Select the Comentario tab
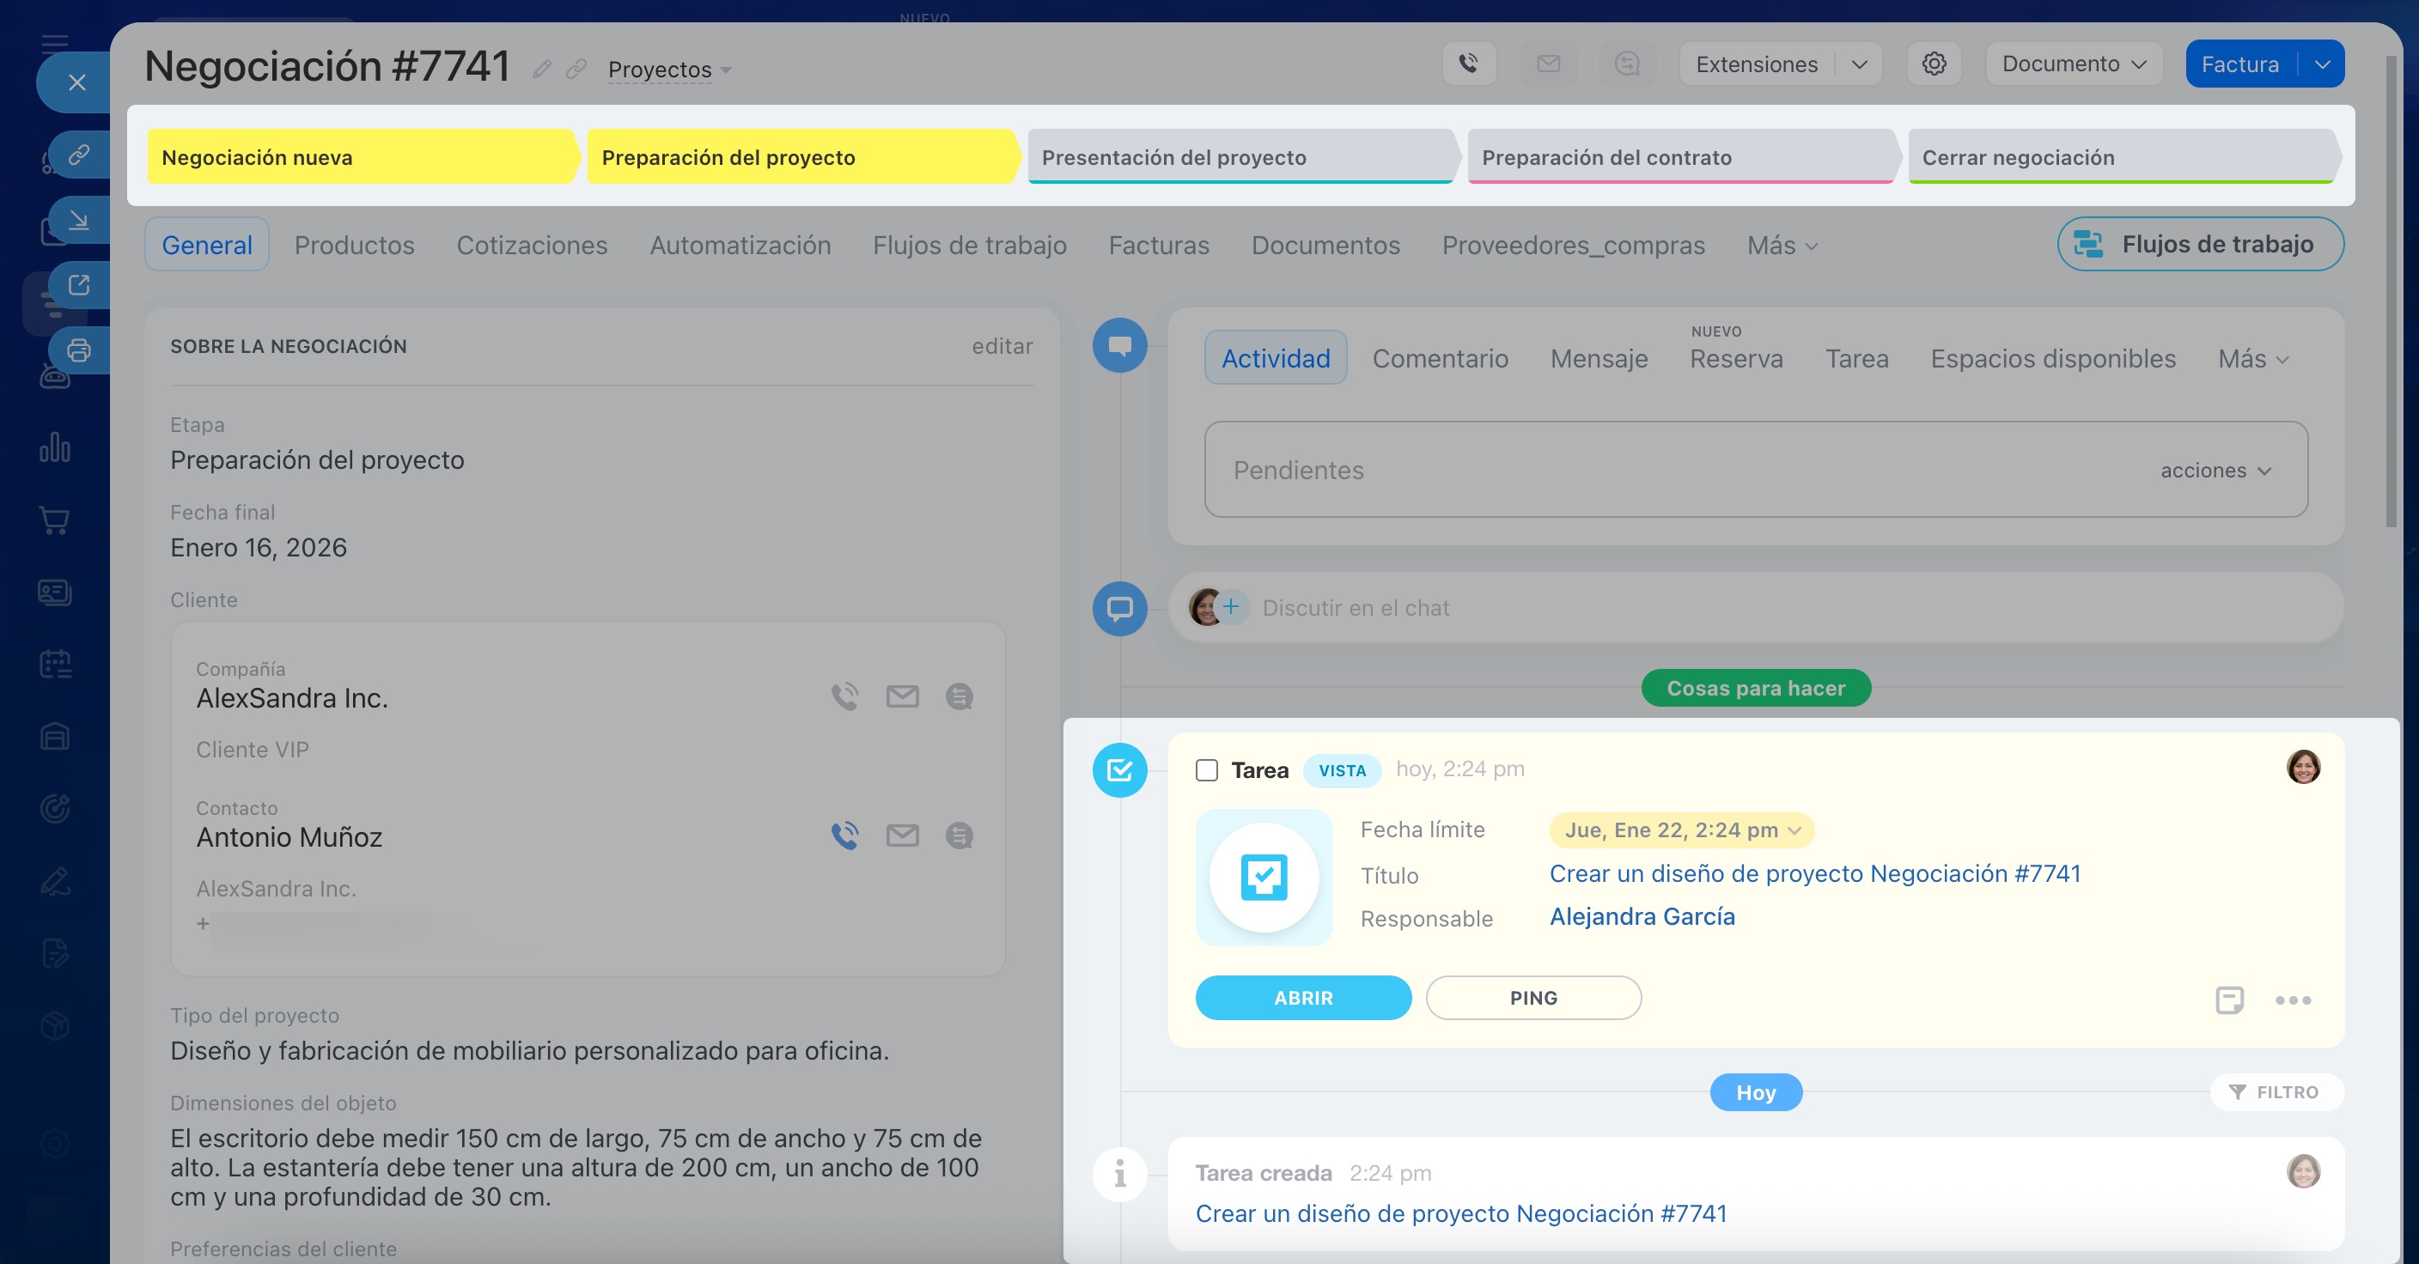Image resolution: width=2419 pixels, height=1264 pixels. coord(1440,358)
